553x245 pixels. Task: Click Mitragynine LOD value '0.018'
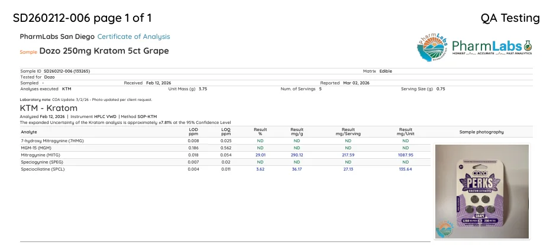click(193, 155)
